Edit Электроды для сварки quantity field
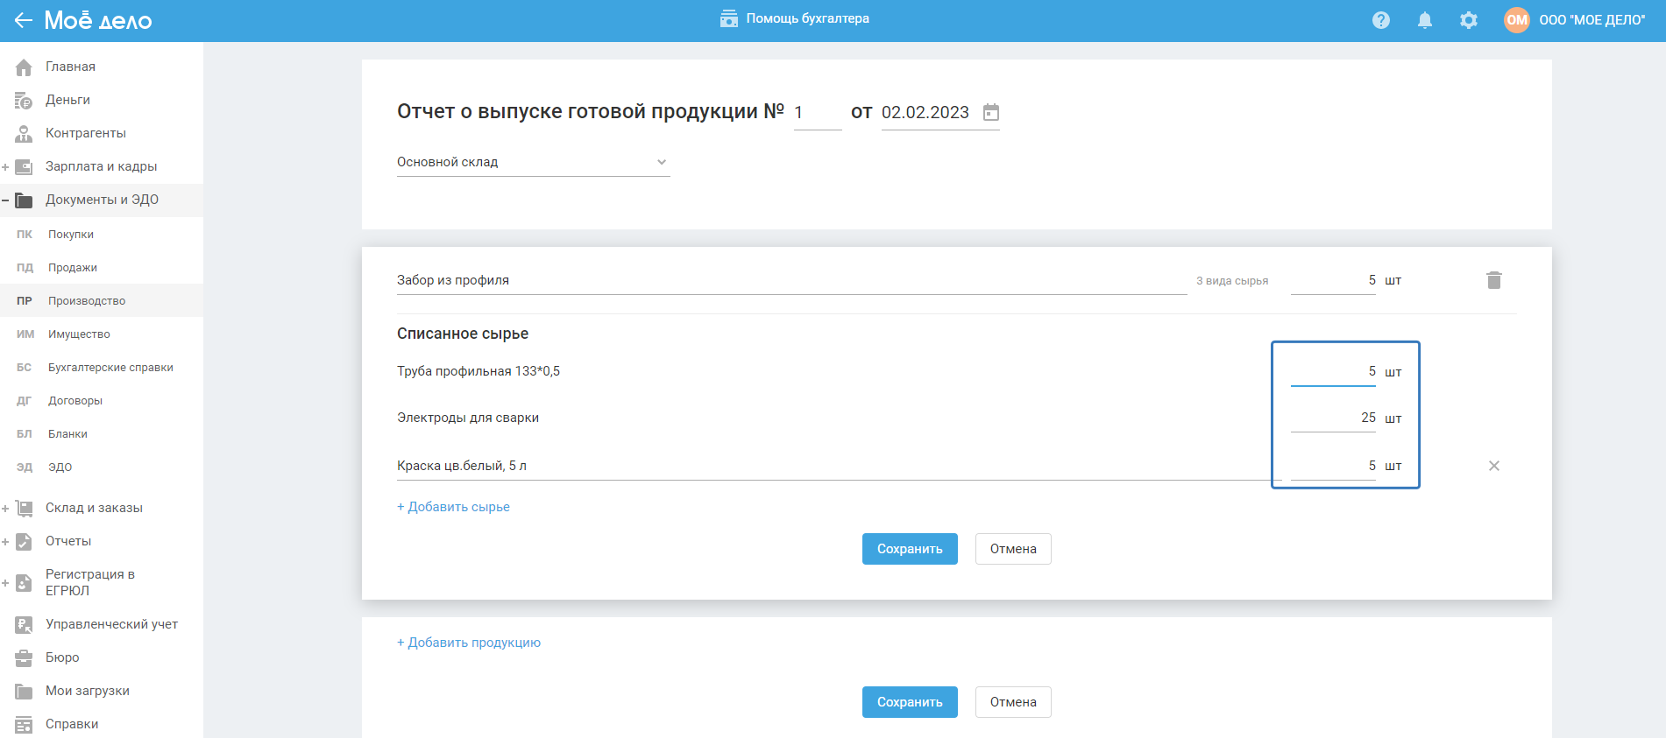 click(x=1333, y=418)
